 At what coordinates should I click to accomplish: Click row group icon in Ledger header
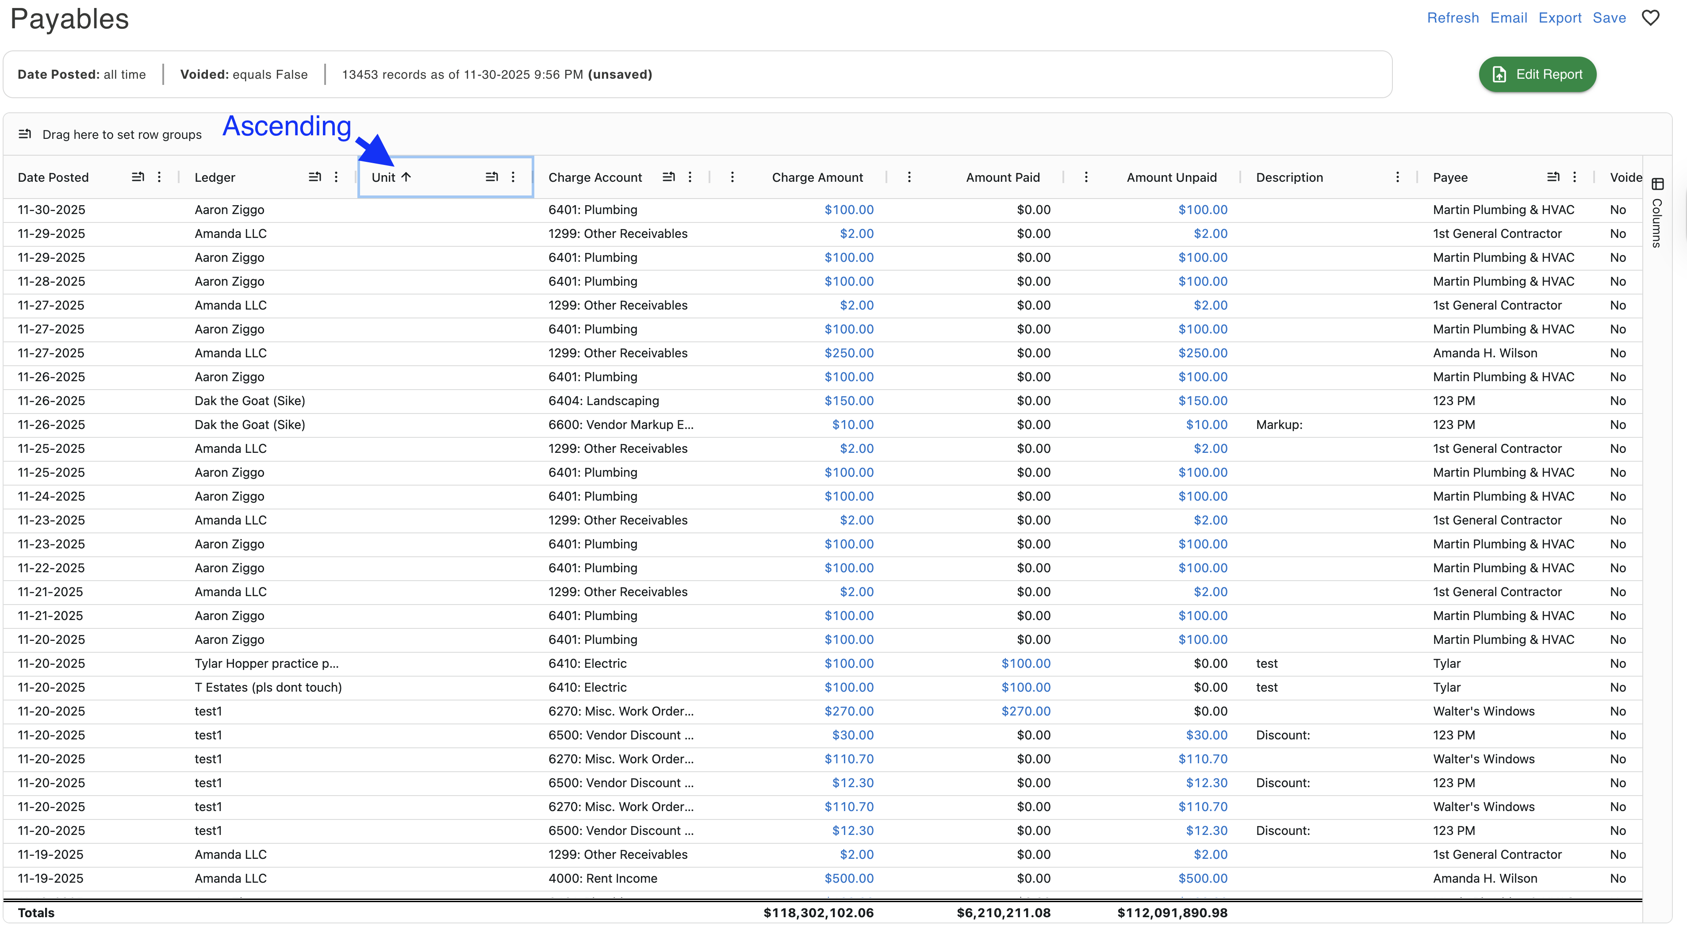[x=314, y=177]
